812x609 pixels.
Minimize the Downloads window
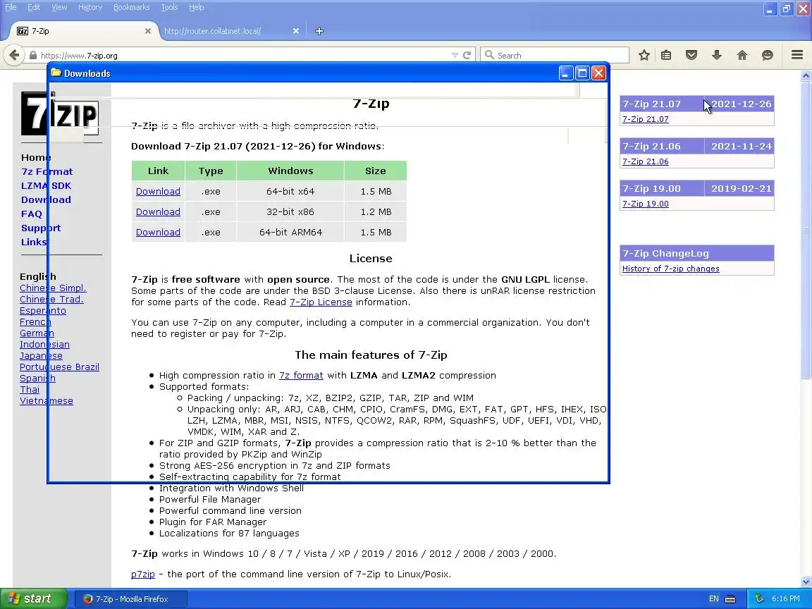pos(566,73)
